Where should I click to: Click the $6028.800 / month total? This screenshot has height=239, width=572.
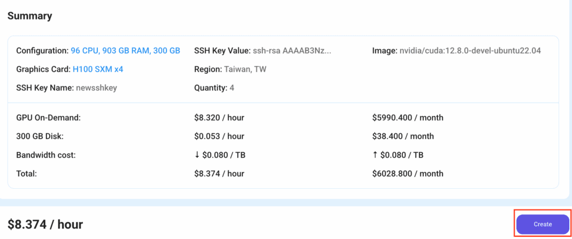(x=407, y=174)
